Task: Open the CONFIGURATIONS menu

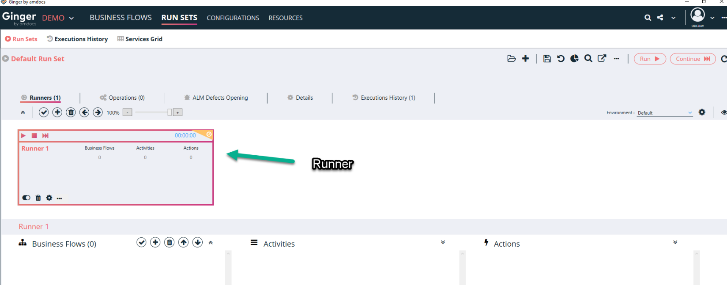Action: [233, 18]
